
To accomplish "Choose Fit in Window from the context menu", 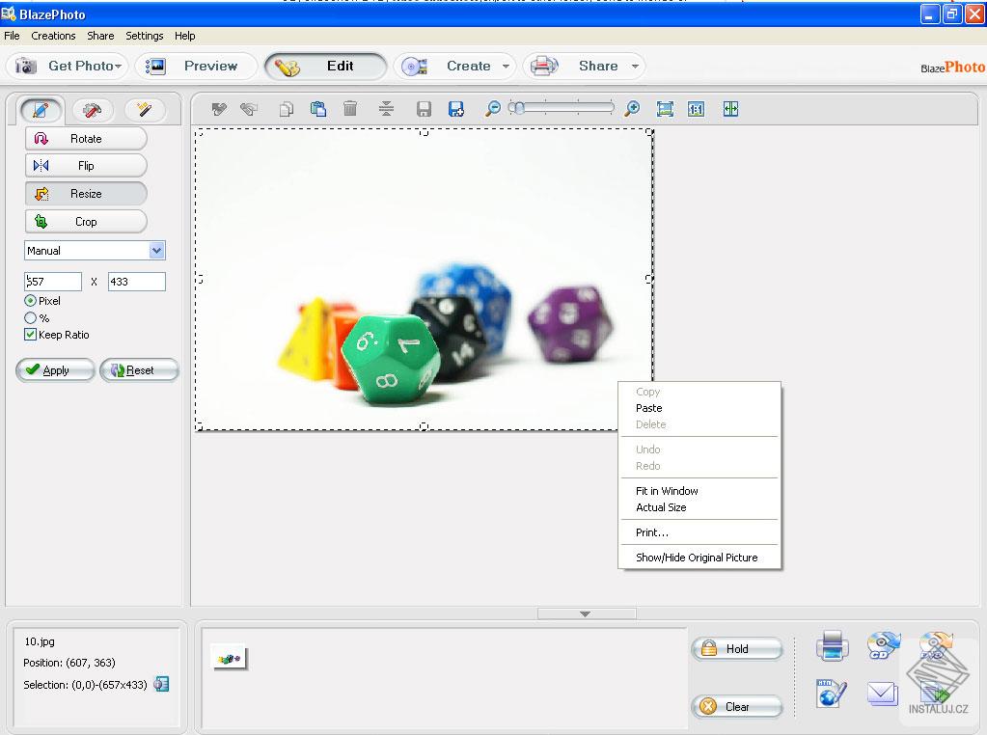I will tap(699, 491).
